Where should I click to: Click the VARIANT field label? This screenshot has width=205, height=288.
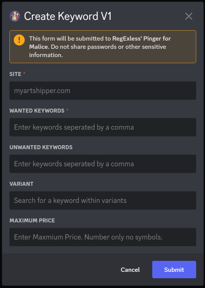click(x=21, y=184)
